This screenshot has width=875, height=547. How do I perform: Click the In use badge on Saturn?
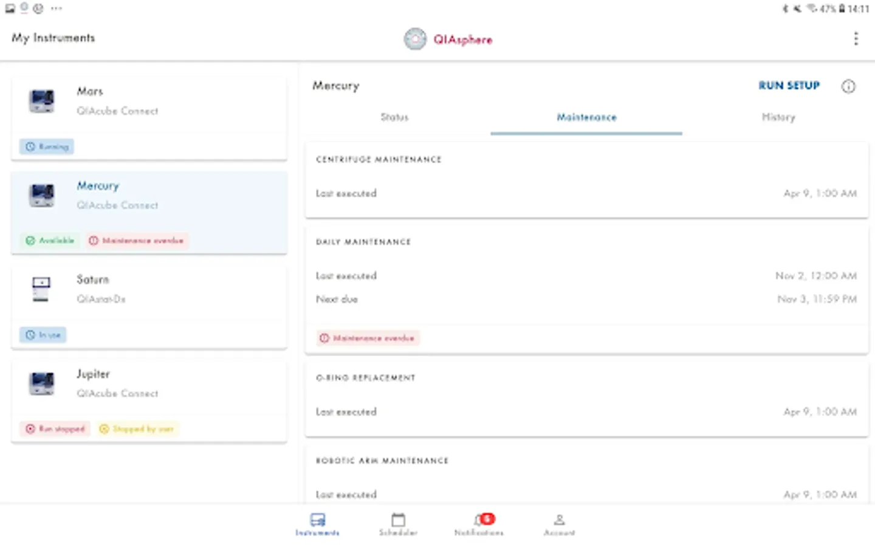[x=43, y=335]
